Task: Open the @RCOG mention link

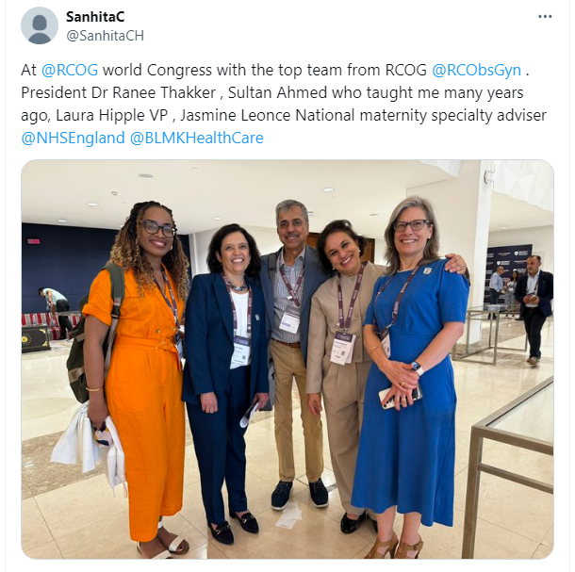Action: 70,70
